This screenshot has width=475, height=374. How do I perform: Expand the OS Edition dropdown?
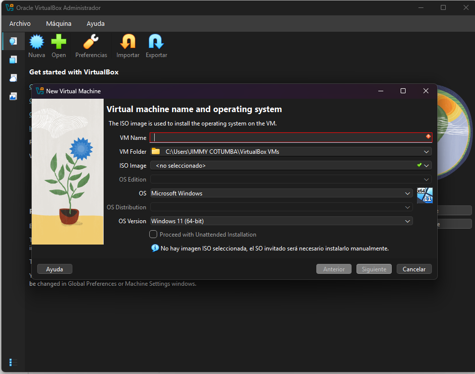tap(426, 180)
